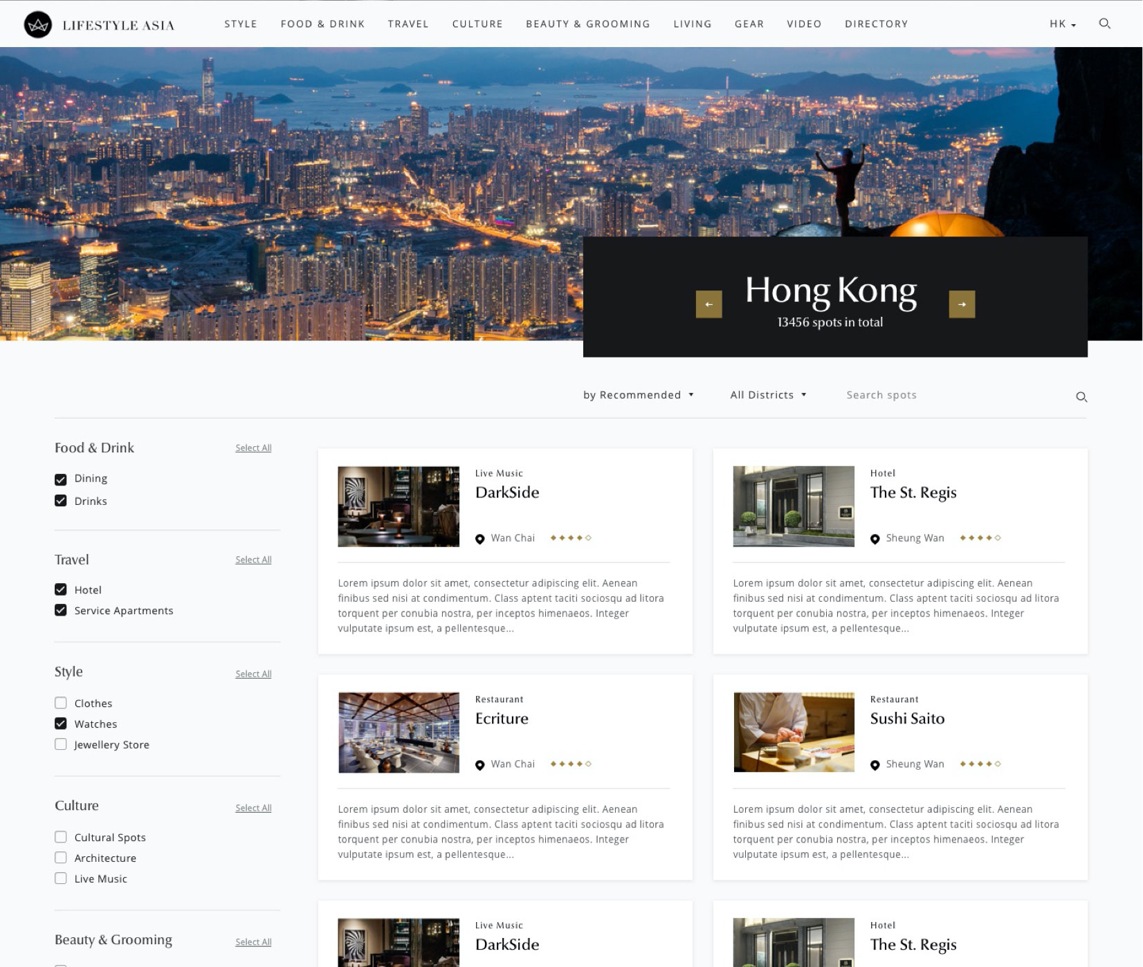1143x967 pixels.
Task: Click the diamond rating on the Ecriture card
Action: pyautogui.click(x=571, y=764)
